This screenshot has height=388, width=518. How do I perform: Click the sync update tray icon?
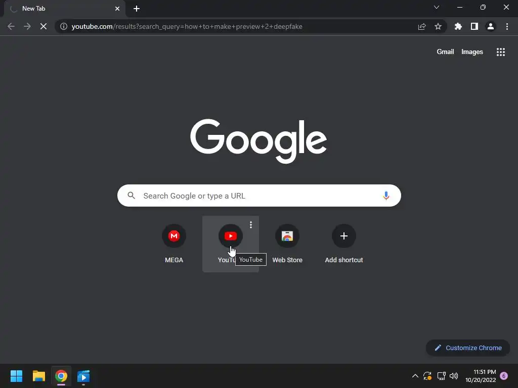pos(427,376)
